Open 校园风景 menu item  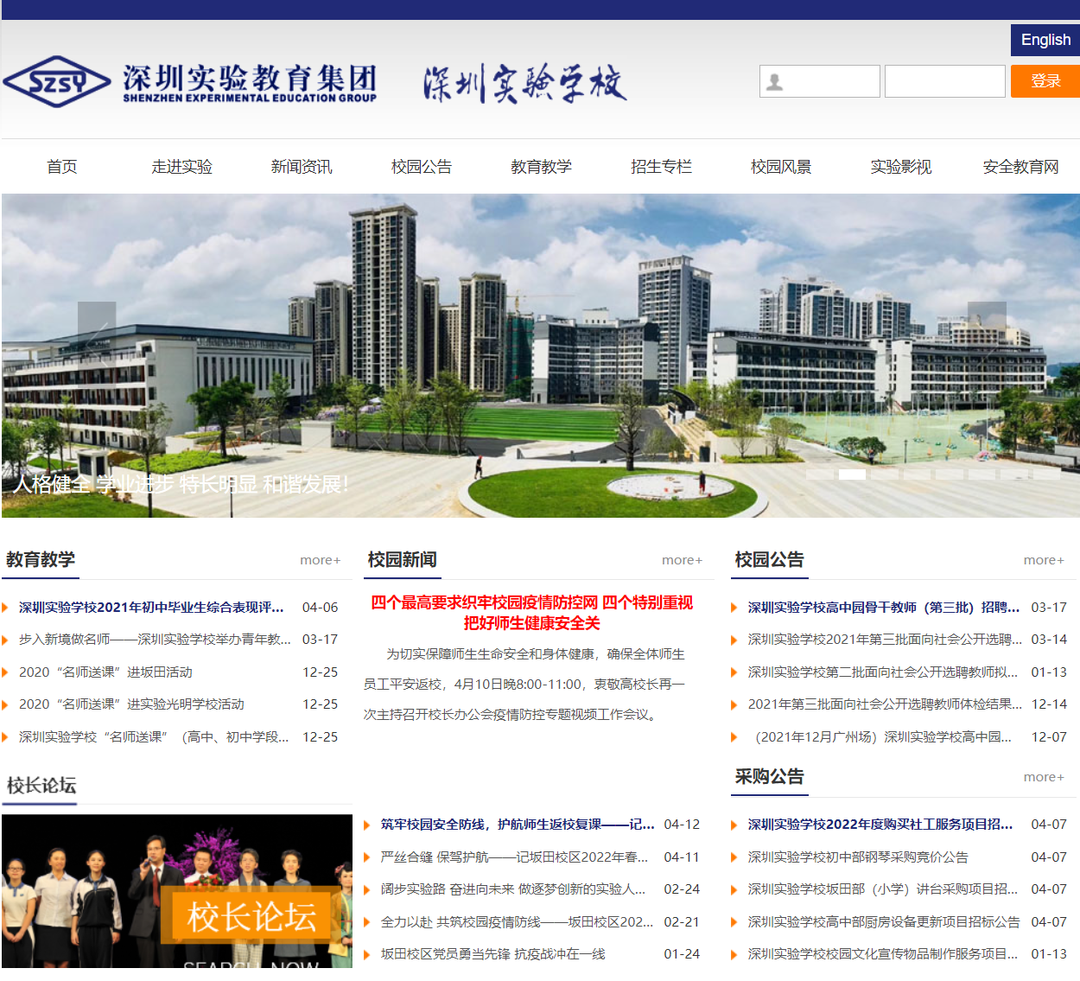(x=781, y=167)
